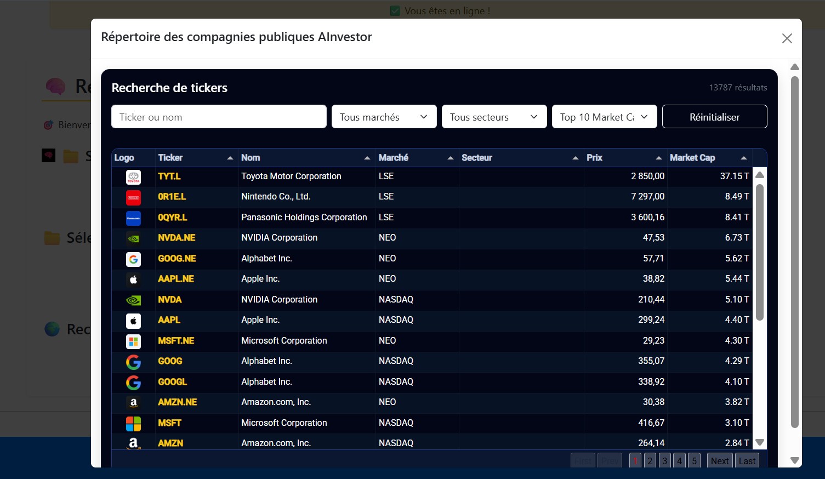Viewport: 825px width, 479px height.
Task: Click the Apple logo in AAPL.NE row
Action: point(133,280)
